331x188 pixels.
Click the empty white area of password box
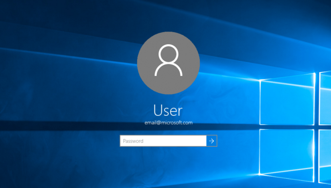(x=175, y=141)
